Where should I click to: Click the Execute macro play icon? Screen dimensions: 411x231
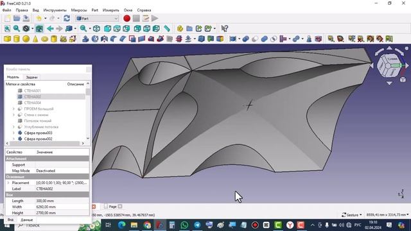(x=155, y=19)
